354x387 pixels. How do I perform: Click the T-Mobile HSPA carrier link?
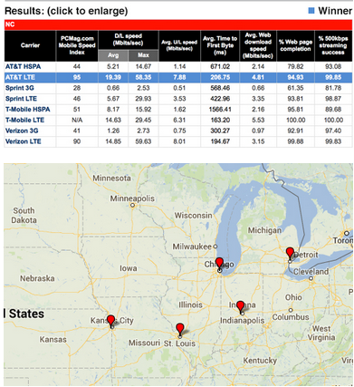pyautogui.click(x=28, y=110)
